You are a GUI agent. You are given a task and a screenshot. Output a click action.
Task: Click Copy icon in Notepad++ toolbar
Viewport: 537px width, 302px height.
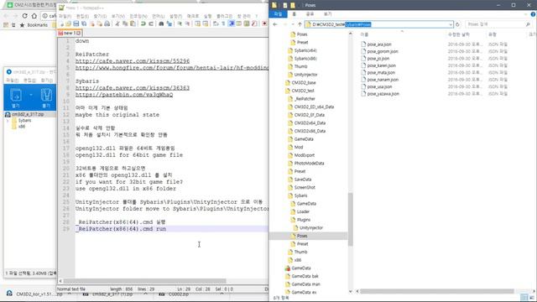click(x=125, y=23)
